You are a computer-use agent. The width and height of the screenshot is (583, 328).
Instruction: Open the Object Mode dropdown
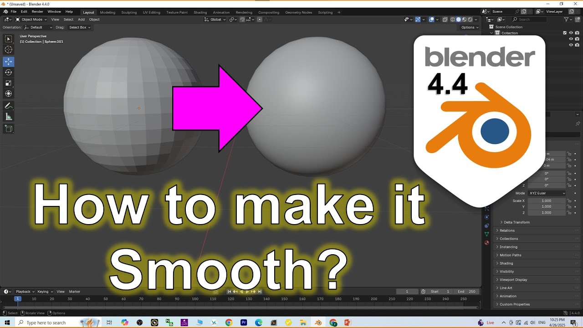point(31,20)
